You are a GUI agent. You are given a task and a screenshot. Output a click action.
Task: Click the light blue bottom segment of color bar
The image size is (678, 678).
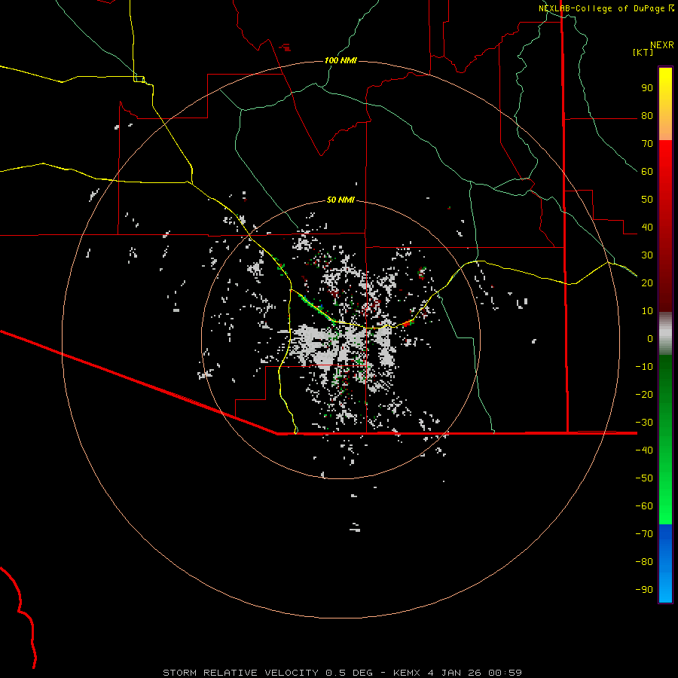click(x=665, y=587)
